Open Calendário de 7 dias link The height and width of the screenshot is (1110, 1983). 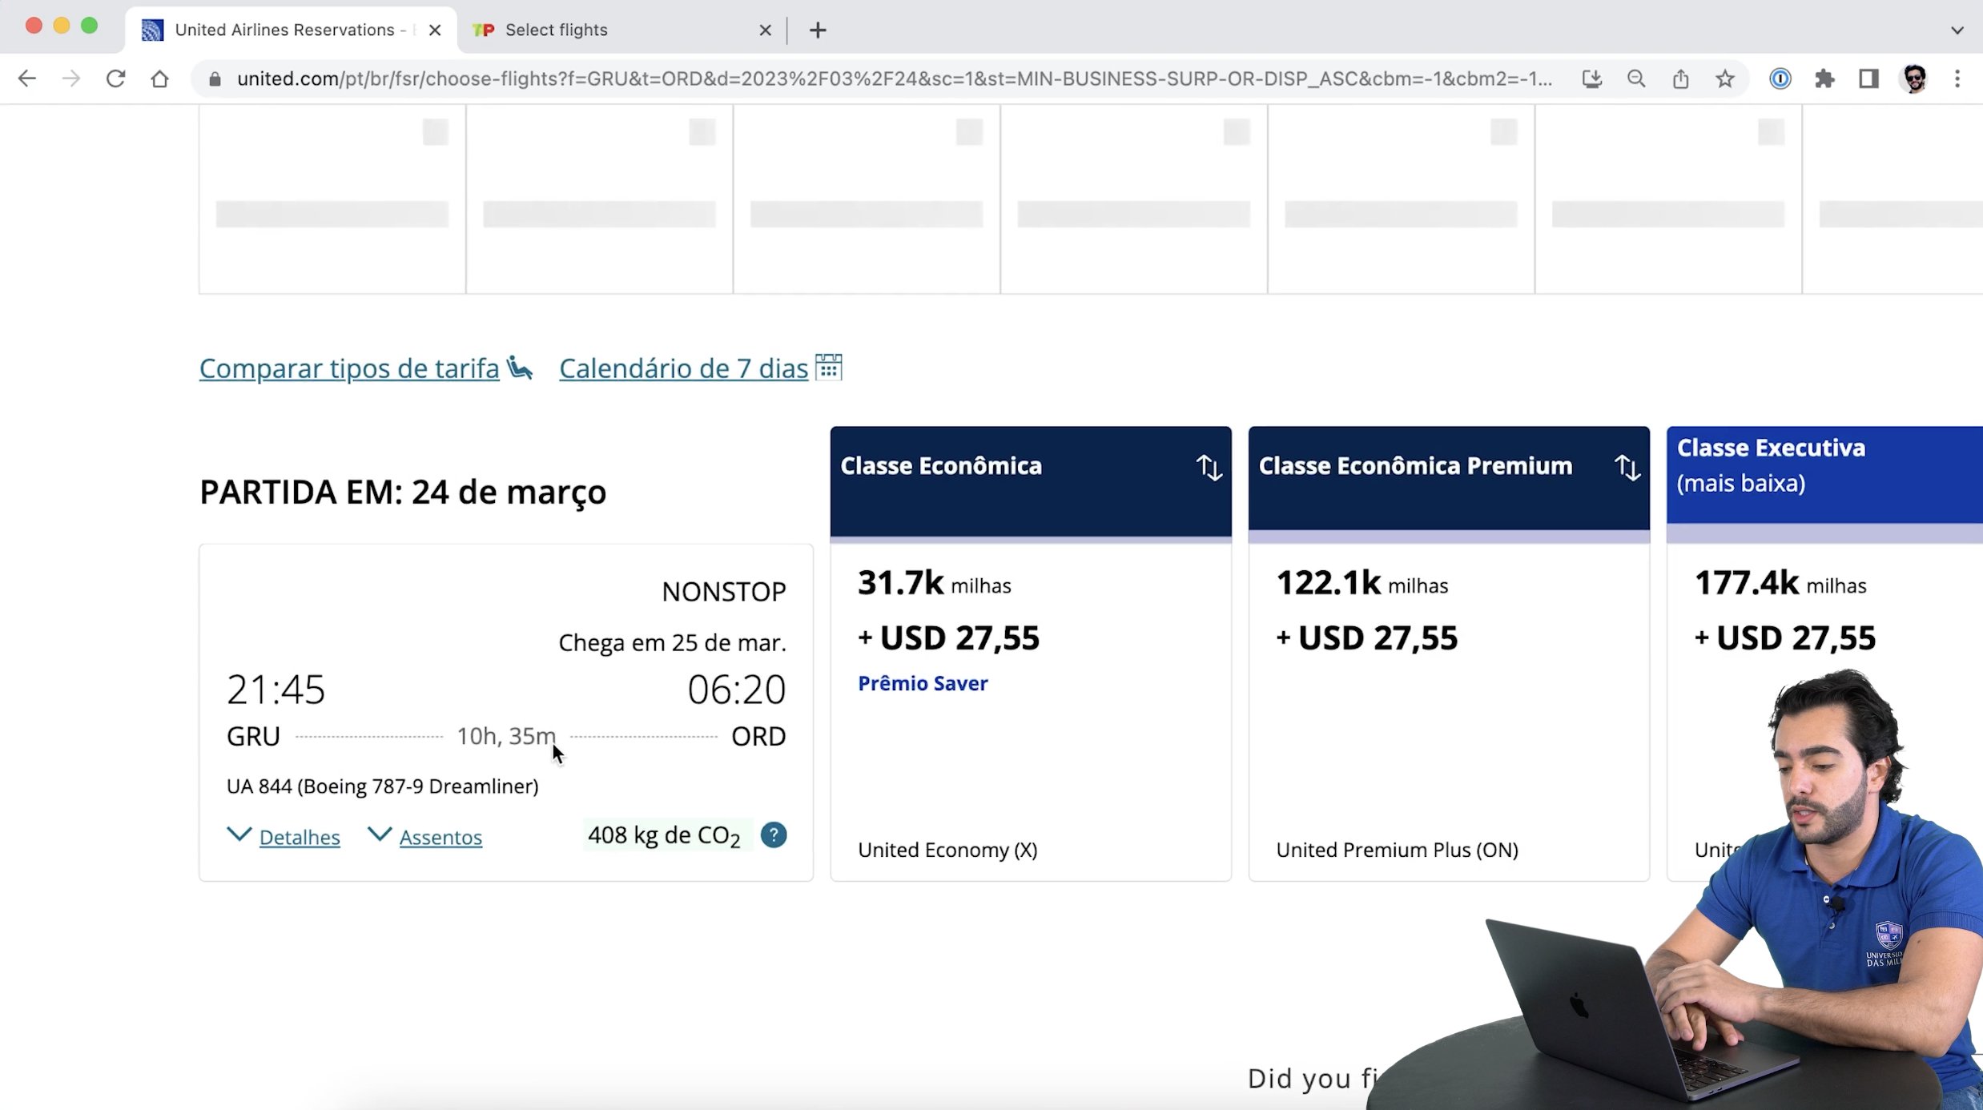point(683,368)
